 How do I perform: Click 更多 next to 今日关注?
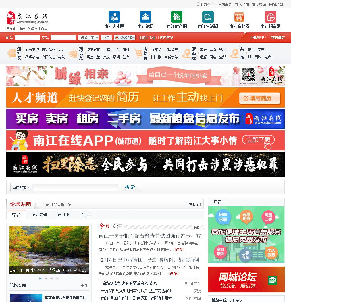(x=197, y=227)
